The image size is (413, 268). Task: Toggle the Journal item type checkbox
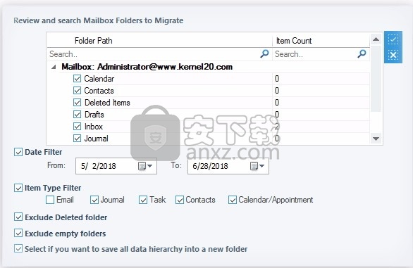(94, 200)
